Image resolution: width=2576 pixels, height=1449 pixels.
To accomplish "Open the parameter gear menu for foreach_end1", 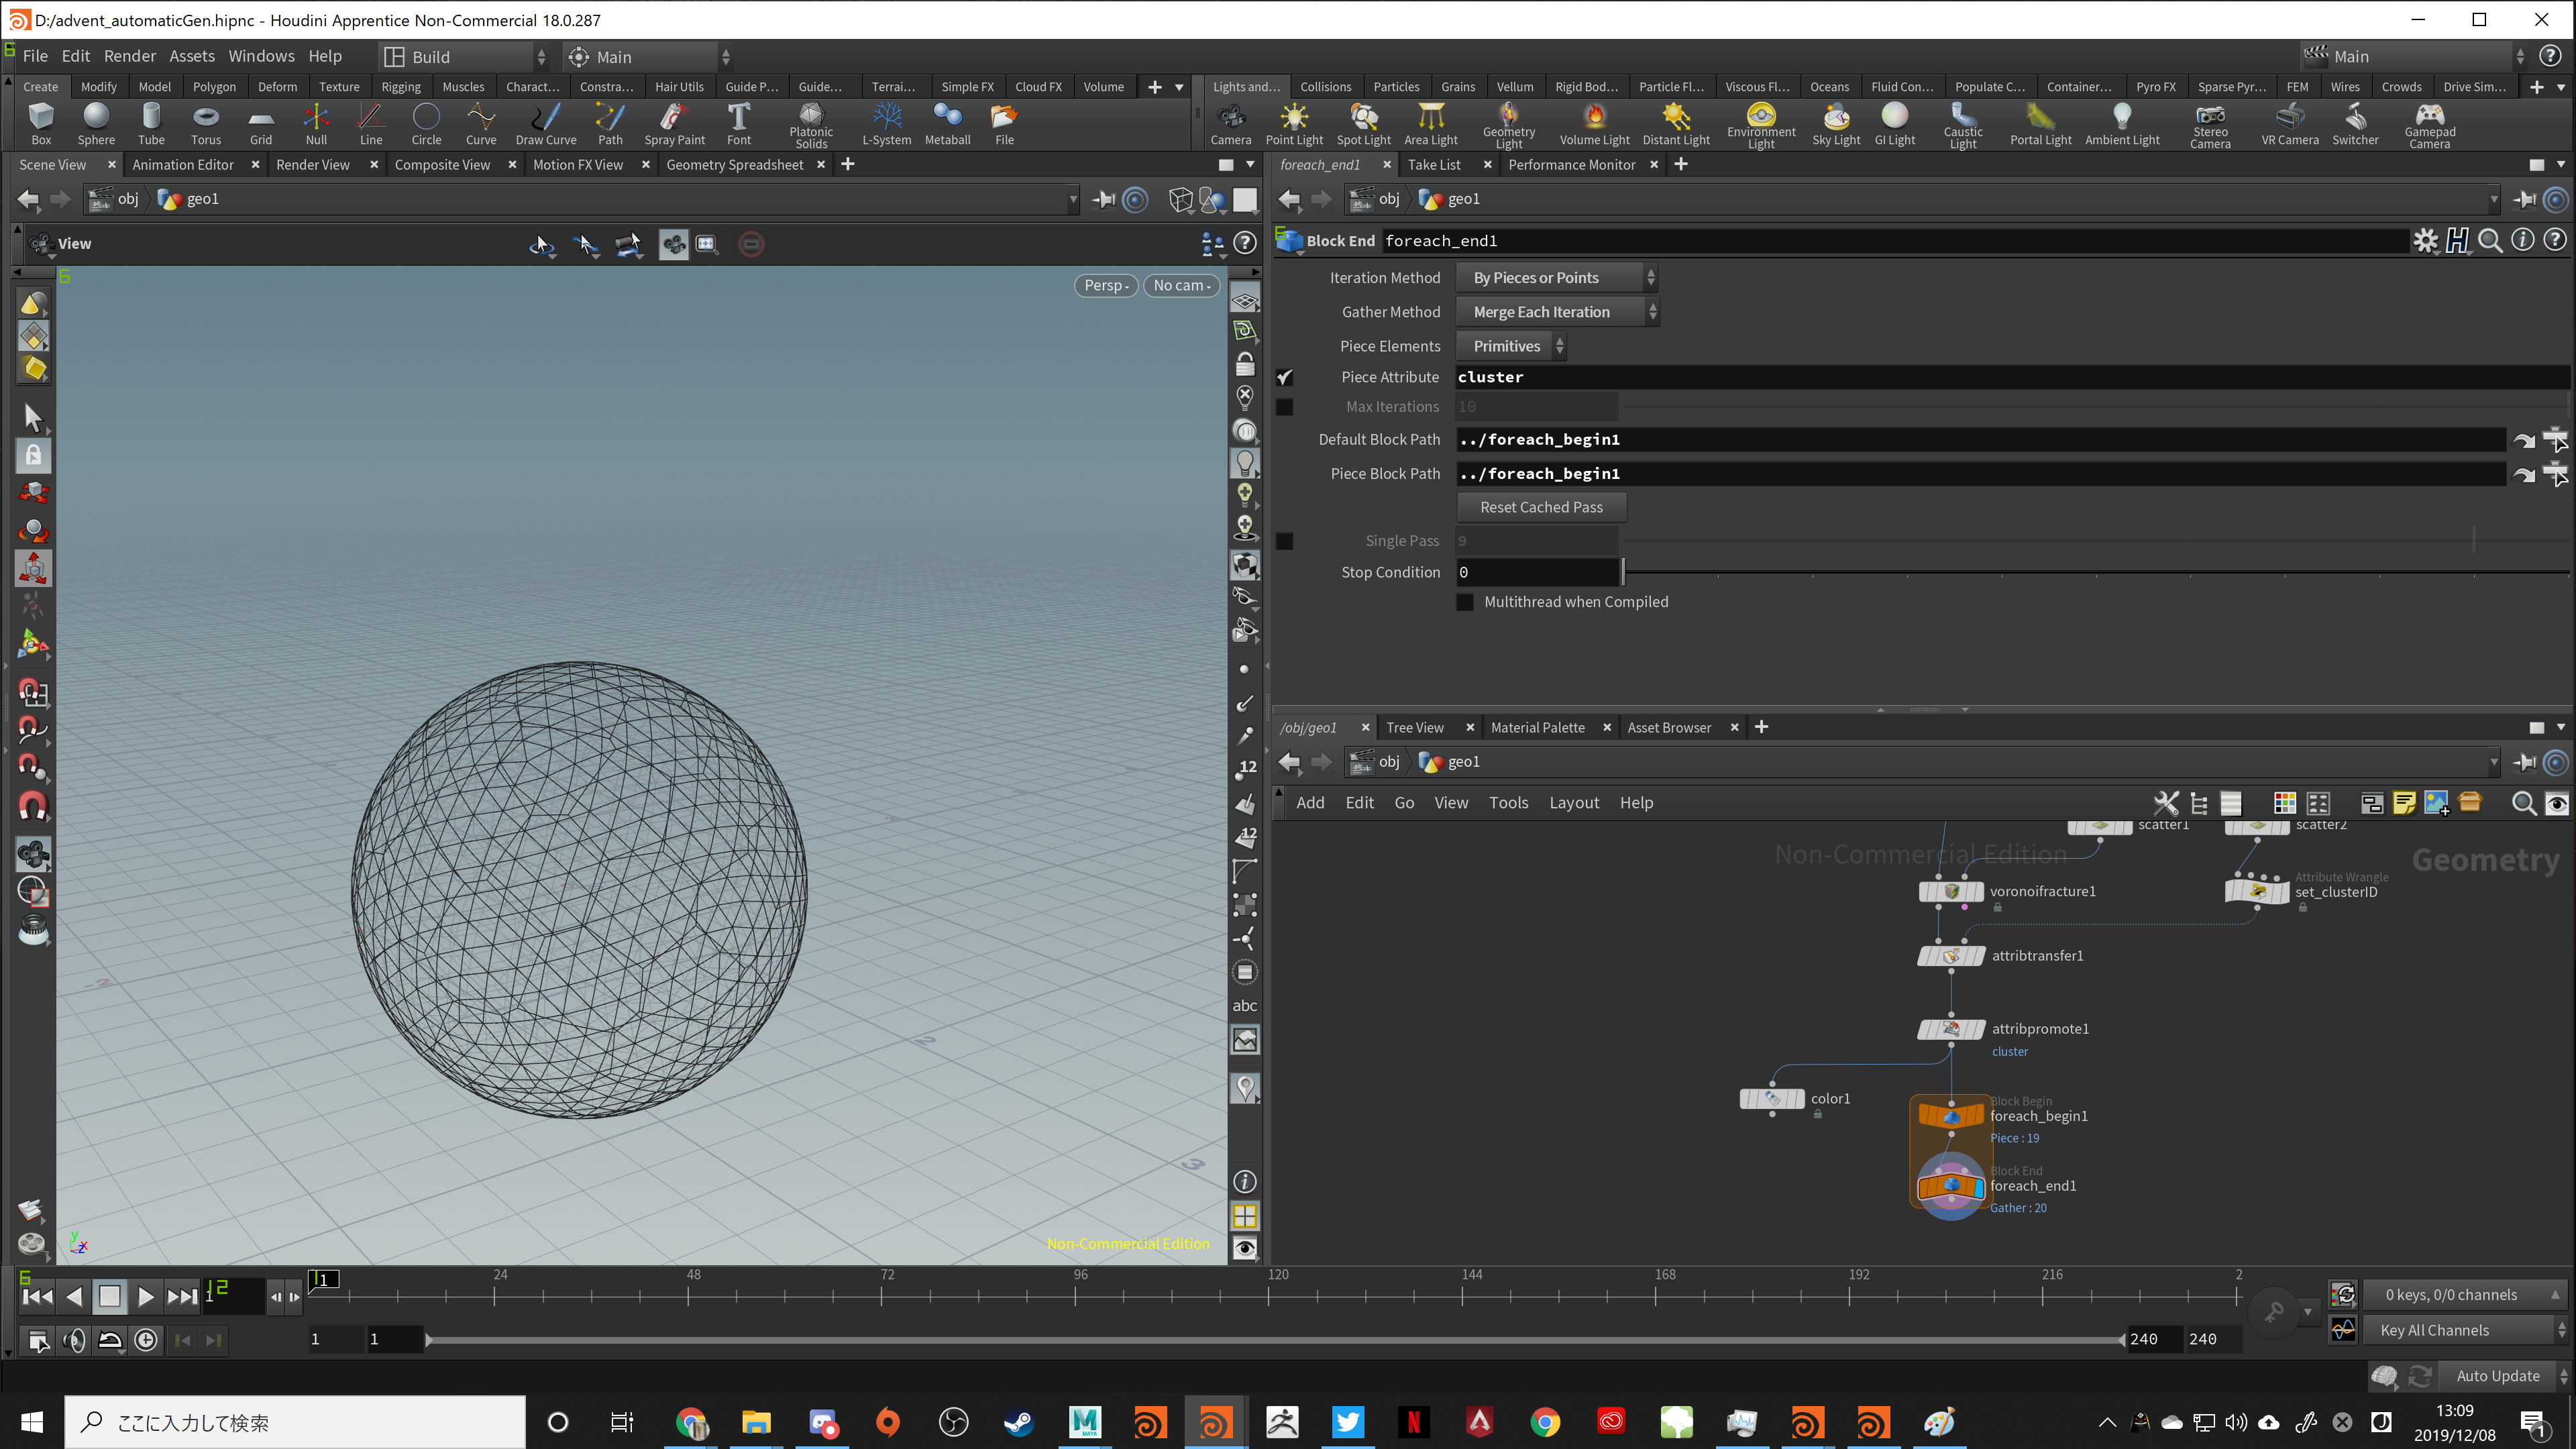I will click(x=2425, y=241).
